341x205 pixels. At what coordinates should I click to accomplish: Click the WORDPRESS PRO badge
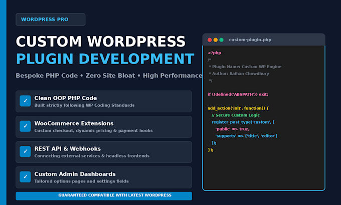click(51, 20)
